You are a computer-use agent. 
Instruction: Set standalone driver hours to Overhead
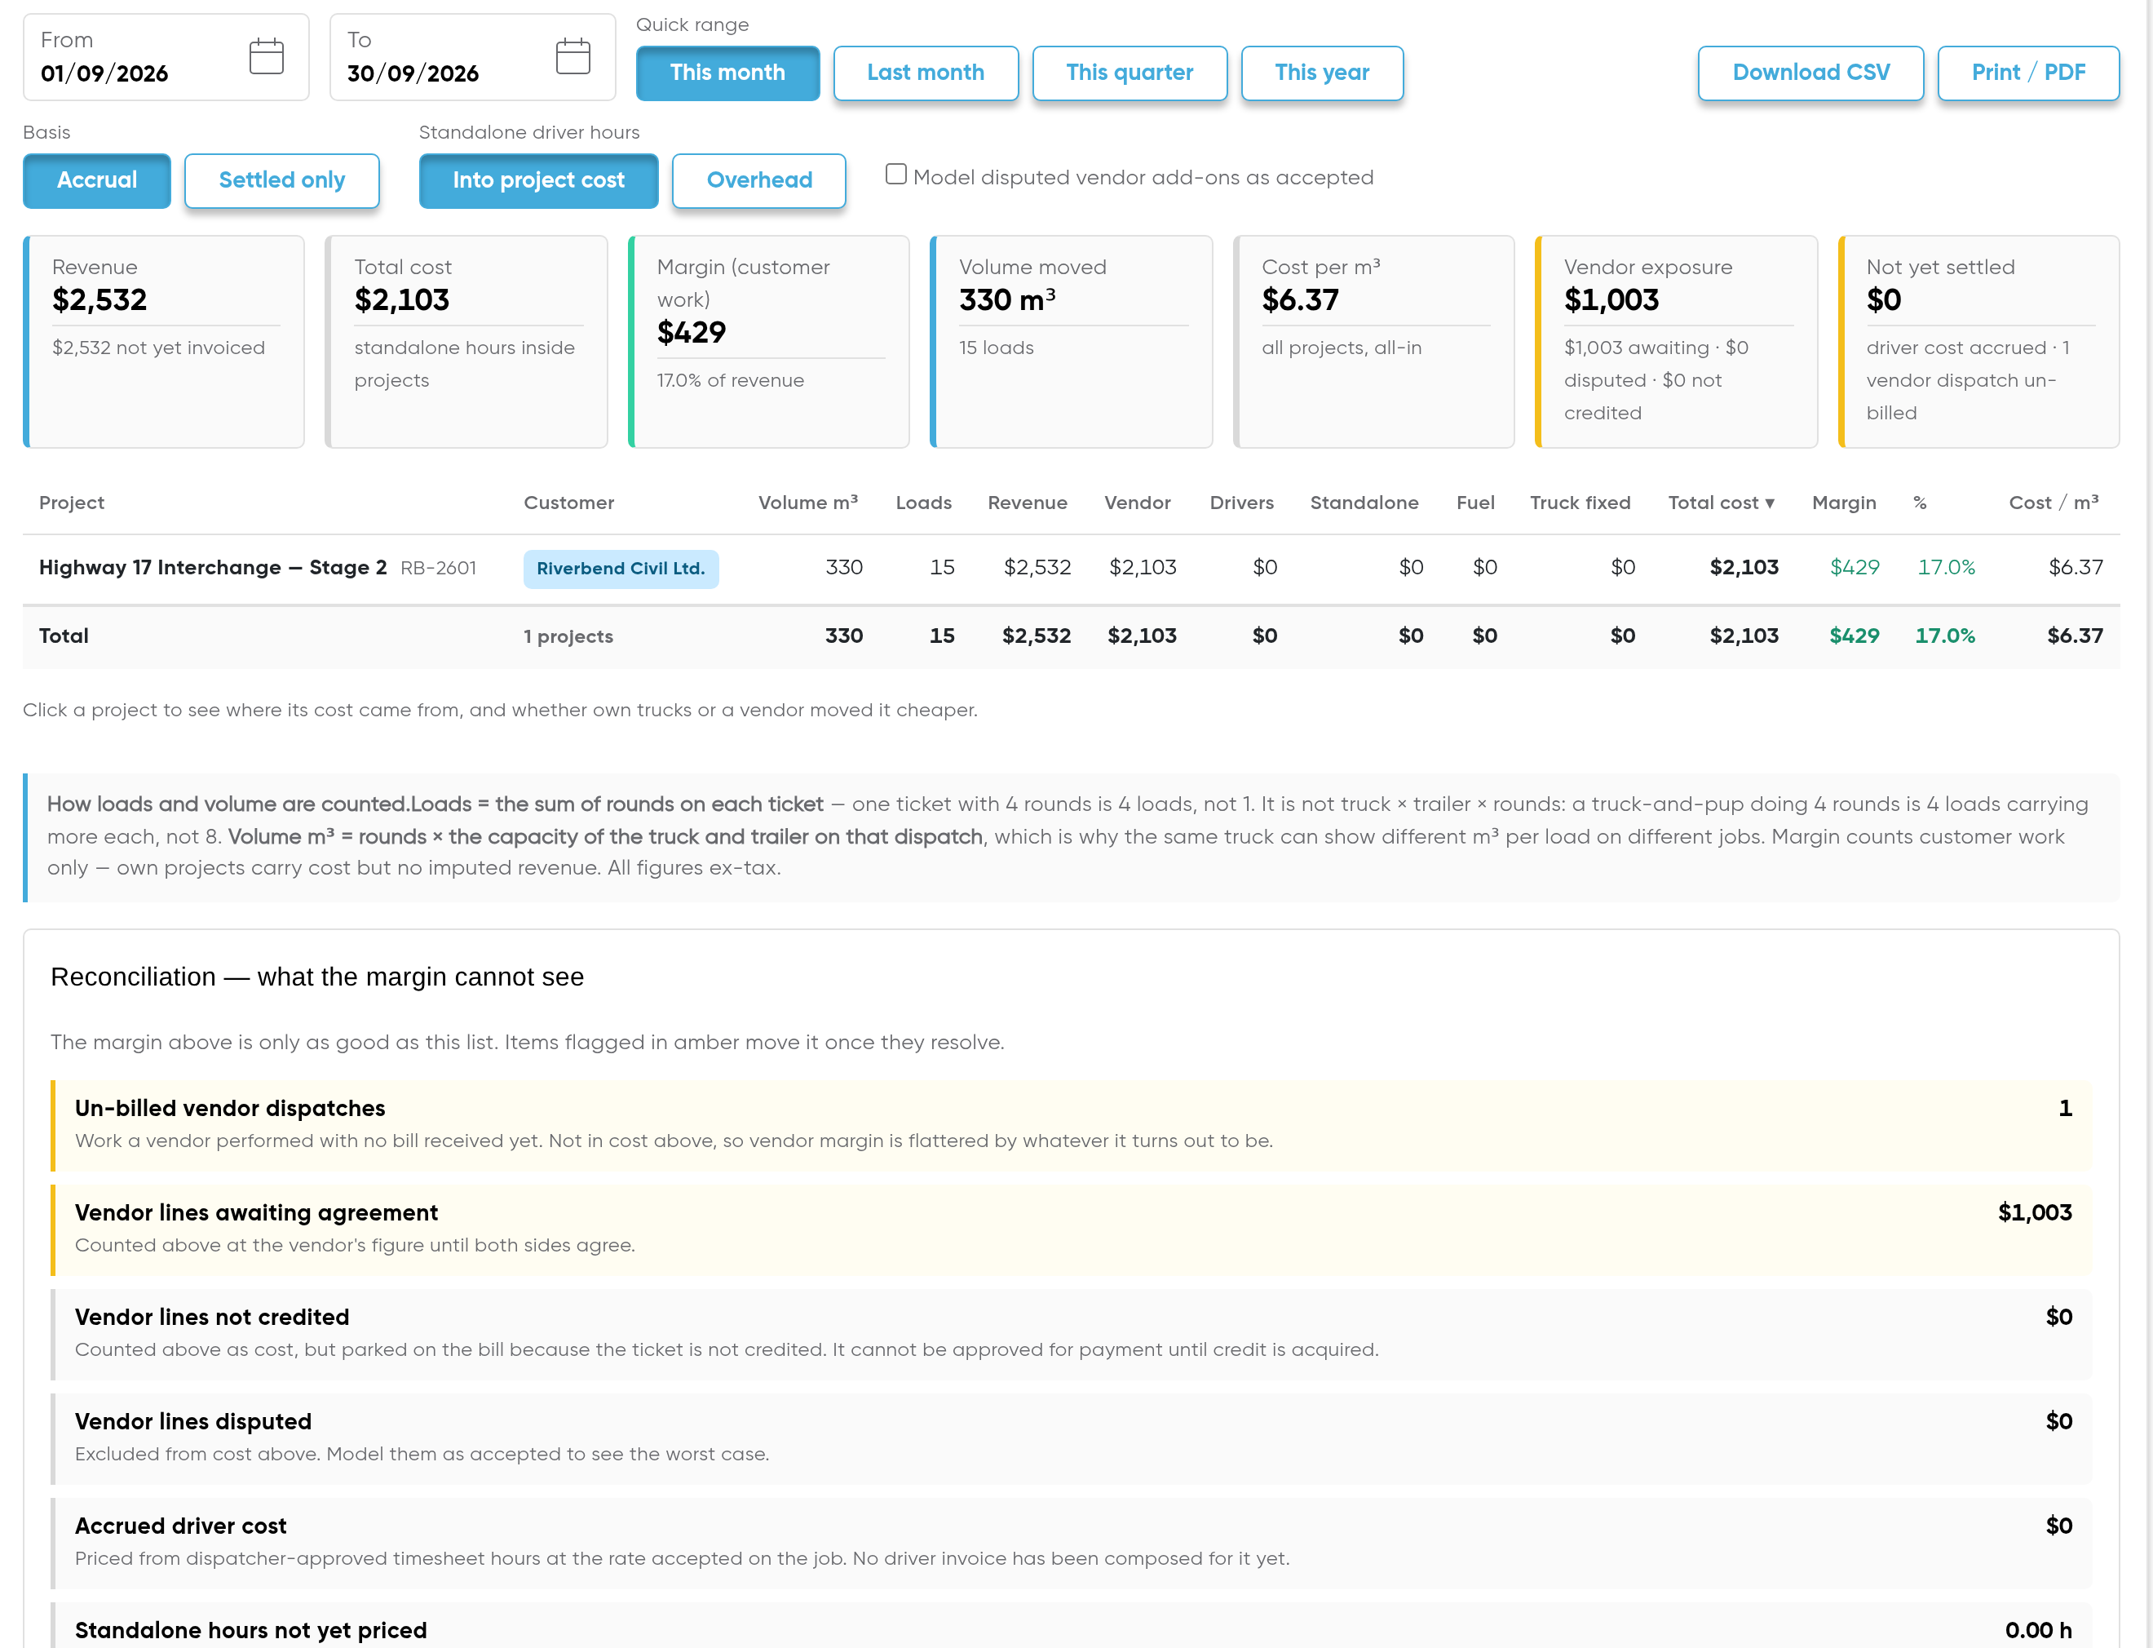click(x=758, y=180)
